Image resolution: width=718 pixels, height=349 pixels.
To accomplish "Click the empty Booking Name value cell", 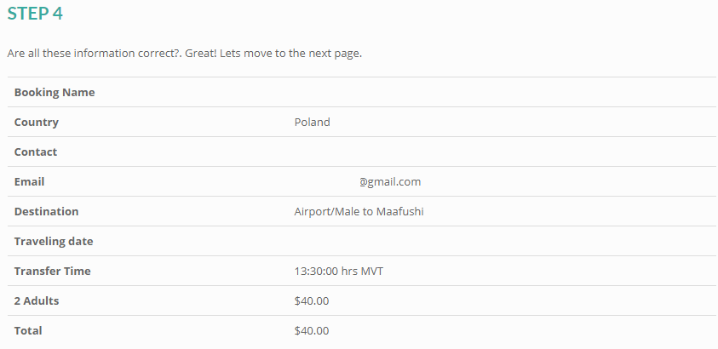I will (503, 92).
